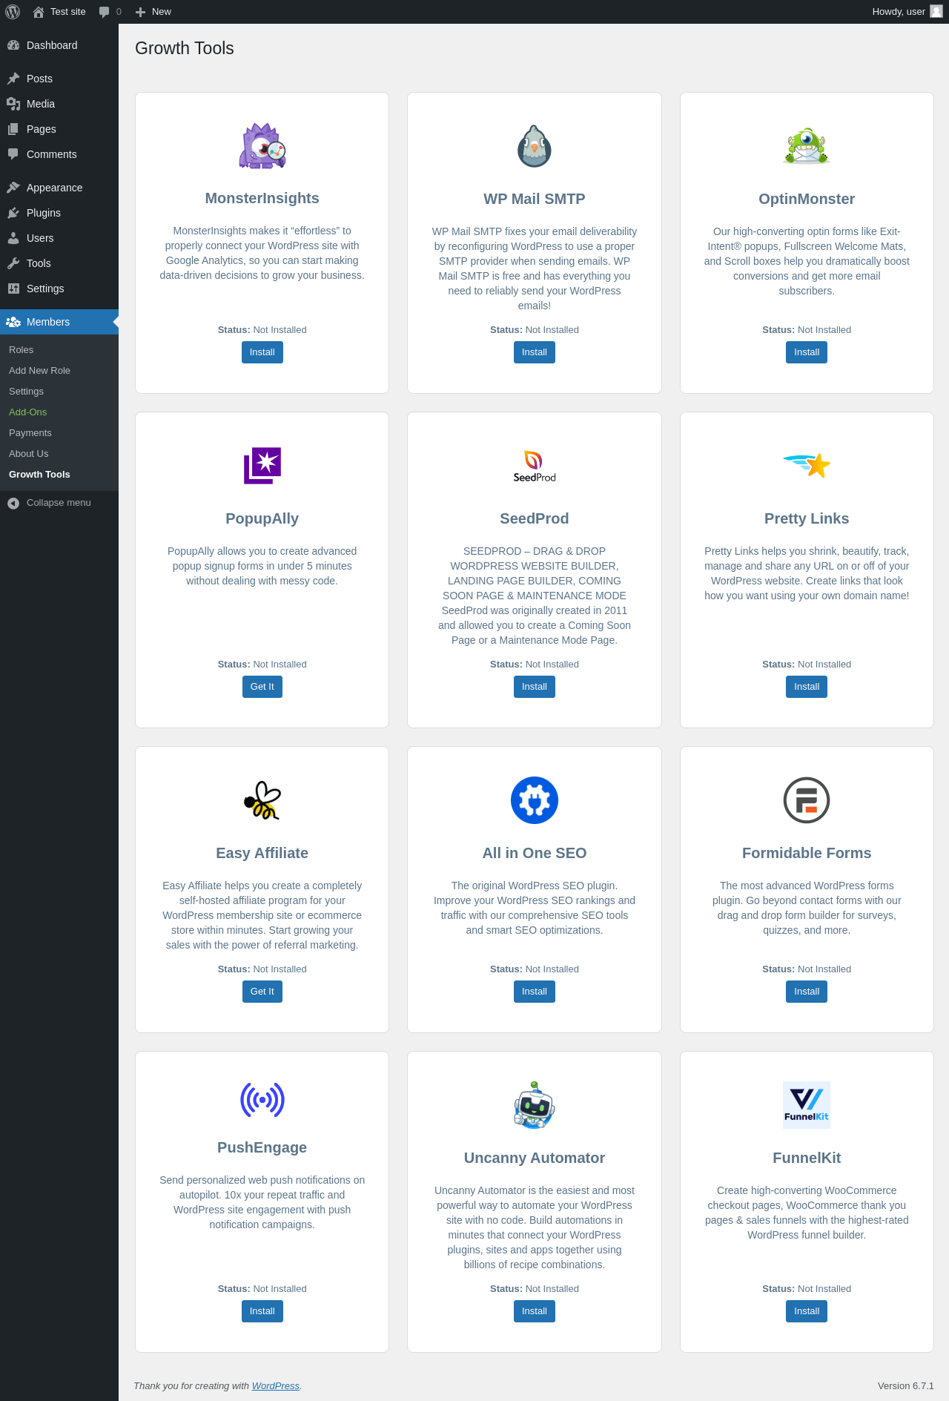Click the Posts pushpin icon
Image resolution: width=949 pixels, height=1401 pixels.
coord(13,79)
